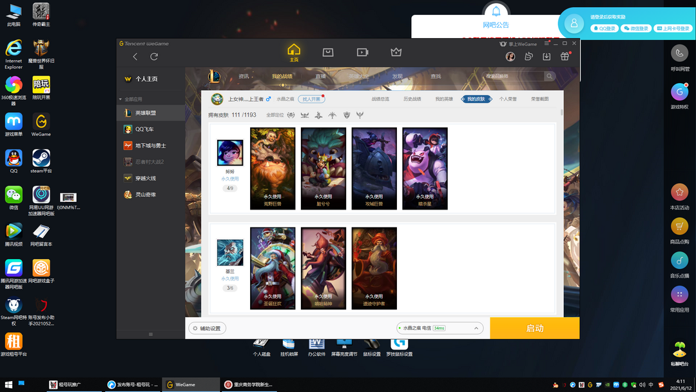Filter skins by third role icon

coord(319,115)
